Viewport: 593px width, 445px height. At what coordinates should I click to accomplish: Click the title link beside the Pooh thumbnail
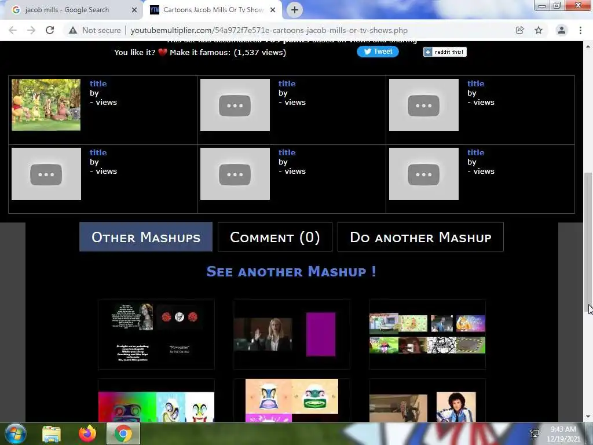tap(98, 83)
